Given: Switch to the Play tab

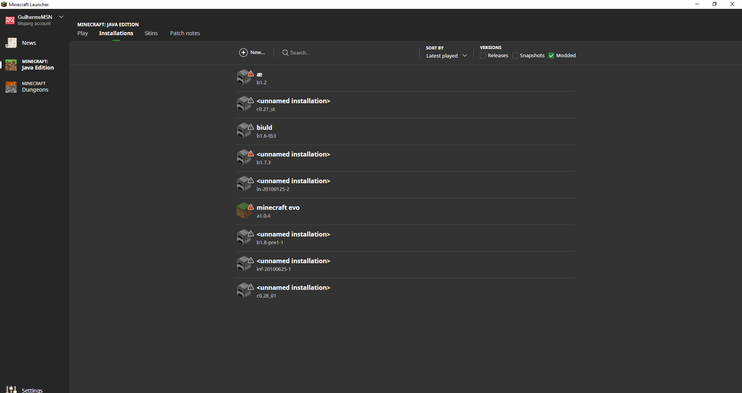Looking at the screenshot, I should 82,33.
